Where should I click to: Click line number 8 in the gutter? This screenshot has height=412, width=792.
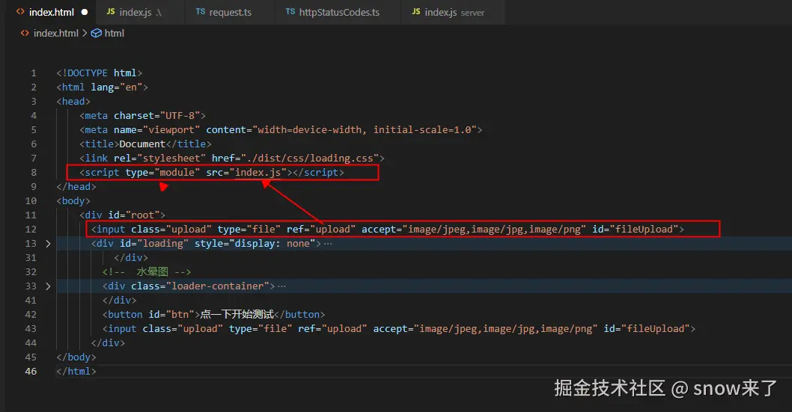click(34, 173)
